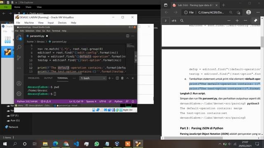The height and width of the screenshot is (148, 264).
Task: Select Python 3.8.2 64-bit interpreter
Action: [27, 102]
